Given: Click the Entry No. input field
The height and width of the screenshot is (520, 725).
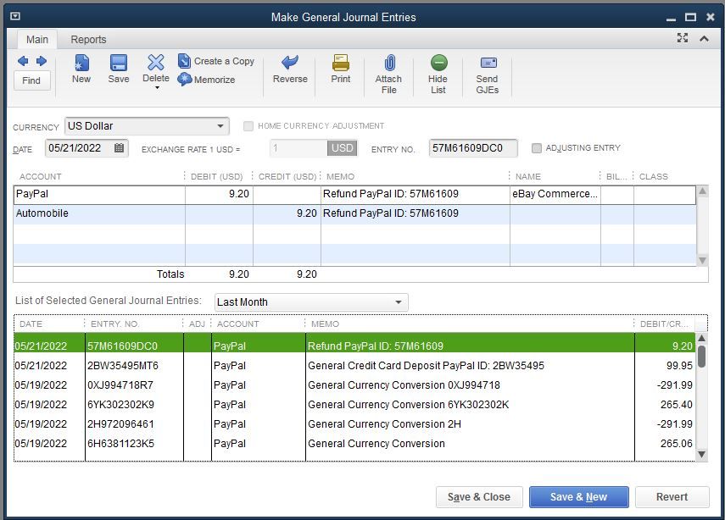Looking at the screenshot, I should 475,148.
